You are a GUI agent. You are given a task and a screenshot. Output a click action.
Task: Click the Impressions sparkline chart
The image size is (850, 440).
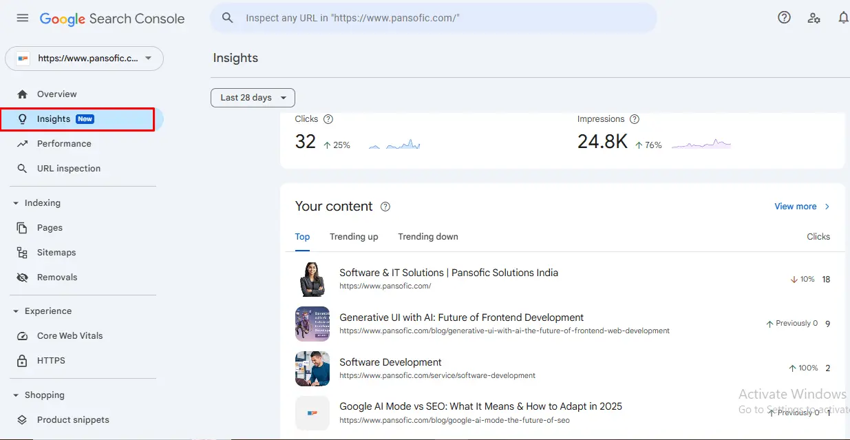(x=701, y=144)
